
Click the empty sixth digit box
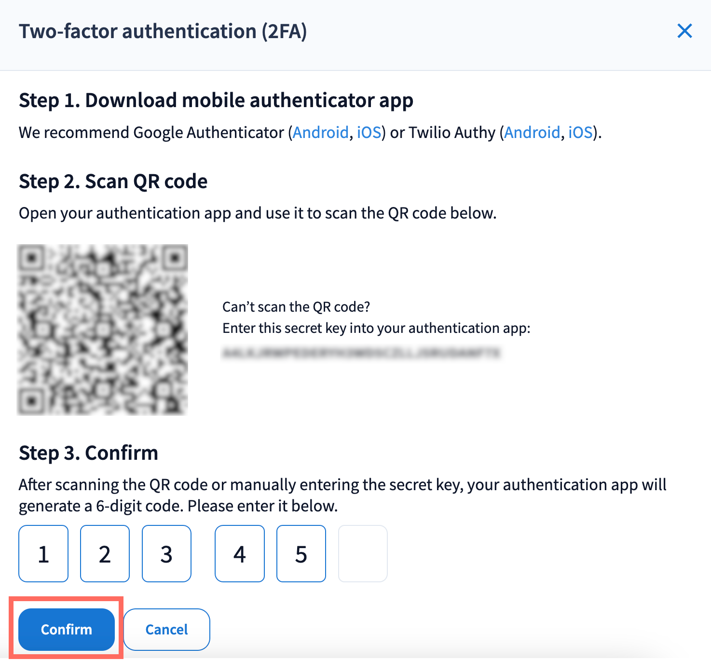coord(363,554)
